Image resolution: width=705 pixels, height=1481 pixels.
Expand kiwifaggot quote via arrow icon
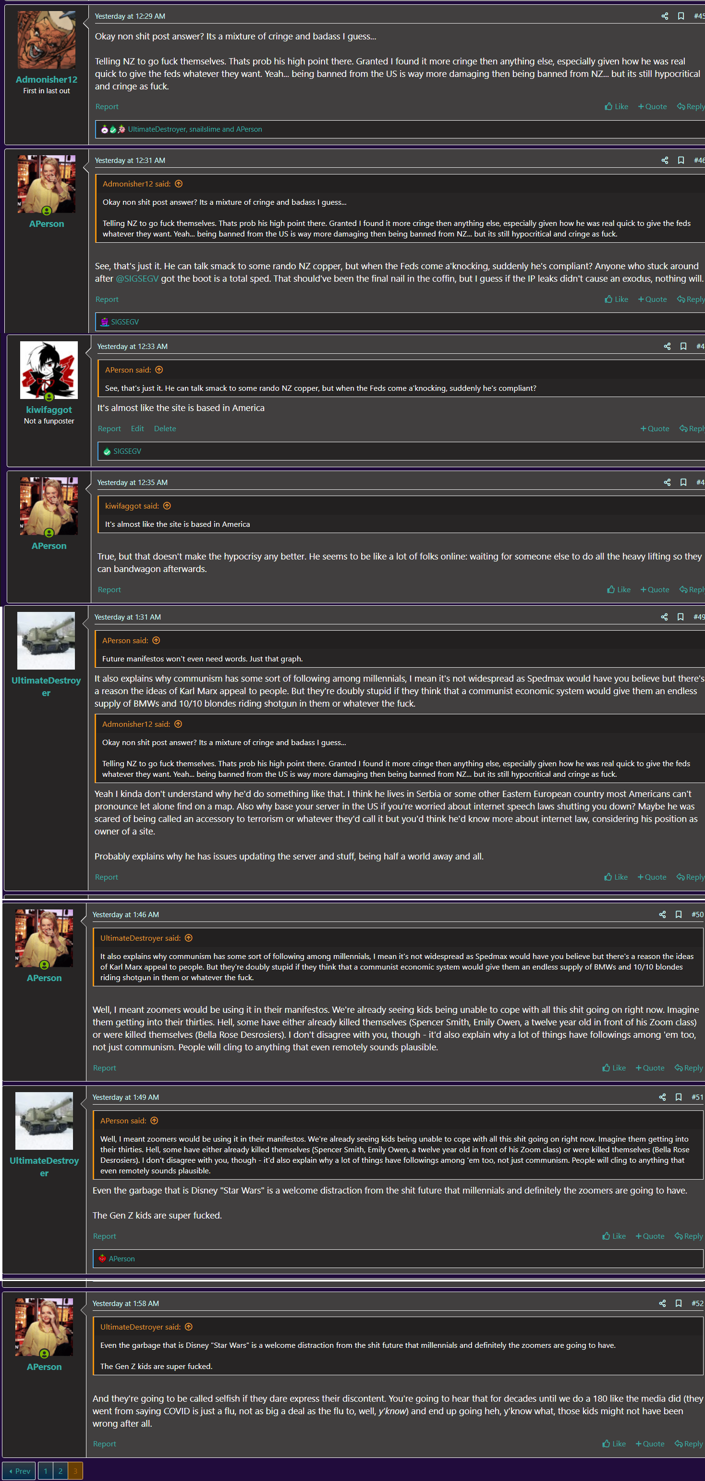pyautogui.click(x=167, y=506)
